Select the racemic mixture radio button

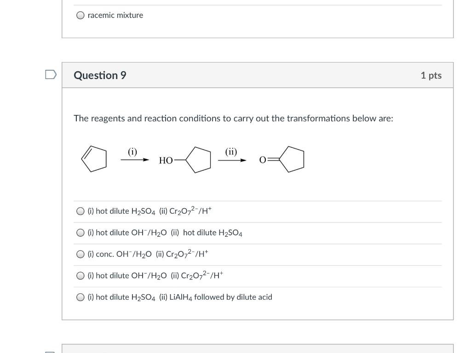(x=80, y=15)
